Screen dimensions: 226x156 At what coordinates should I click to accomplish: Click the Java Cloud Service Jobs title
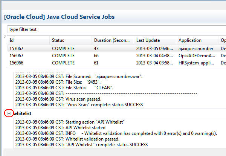(60, 17)
